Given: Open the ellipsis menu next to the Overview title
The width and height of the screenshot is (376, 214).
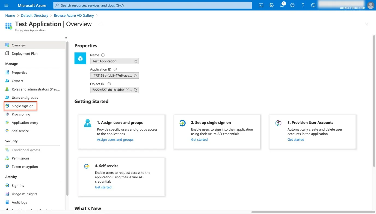Looking at the screenshot, I should click(x=100, y=24).
